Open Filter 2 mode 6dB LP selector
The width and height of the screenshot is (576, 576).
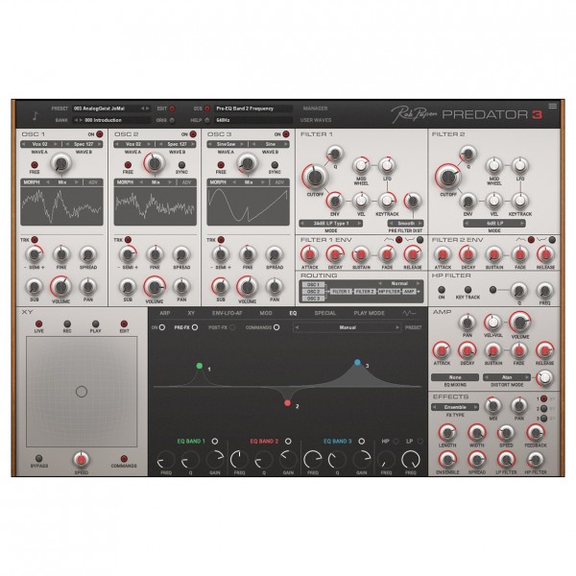(494, 224)
